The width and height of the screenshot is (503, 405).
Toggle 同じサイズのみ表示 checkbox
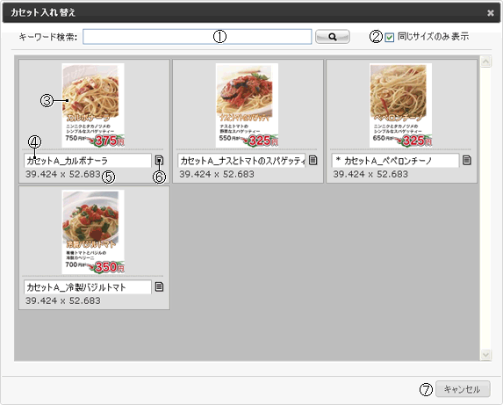390,38
